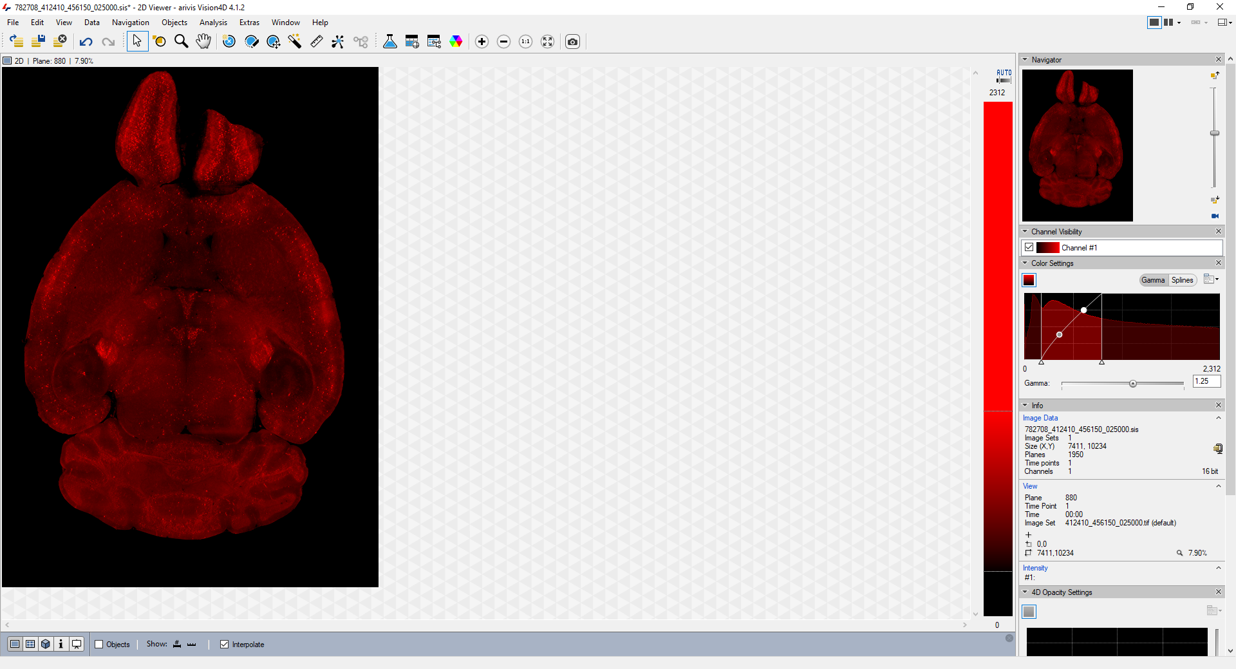The height and width of the screenshot is (669, 1236).
Task: Switch viewer to 3D cube view mode
Action: (46, 644)
